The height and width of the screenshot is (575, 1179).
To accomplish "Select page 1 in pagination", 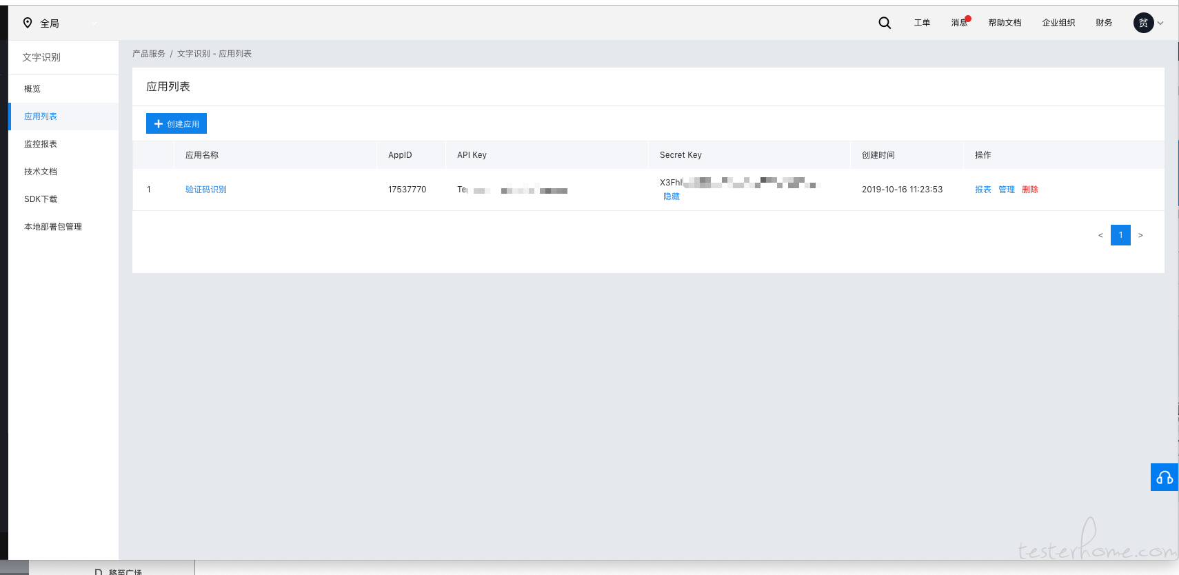I will [1120, 235].
